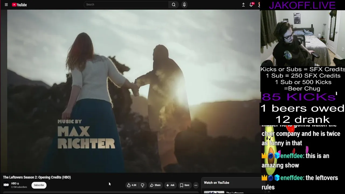Focus the YouTube search field

[x=126, y=5]
